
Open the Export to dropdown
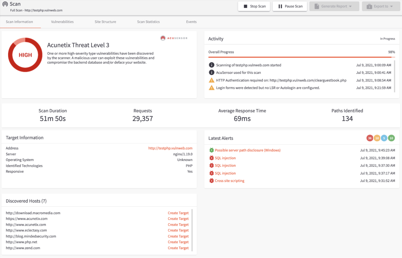(381, 6)
